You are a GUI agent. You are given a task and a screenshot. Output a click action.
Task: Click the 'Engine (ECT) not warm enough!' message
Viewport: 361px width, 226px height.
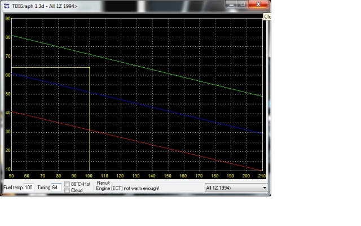128,189
